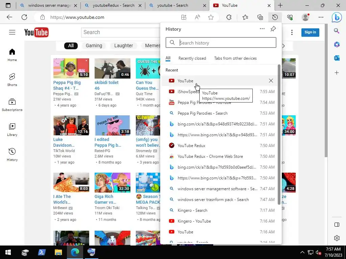This screenshot has height=259, width=346.
Task: Open YouTube Subscriptions in sidebar
Action: [x=12, y=105]
